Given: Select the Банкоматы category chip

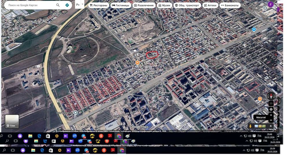Looking at the screenshot, I should (x=230, y=5).
